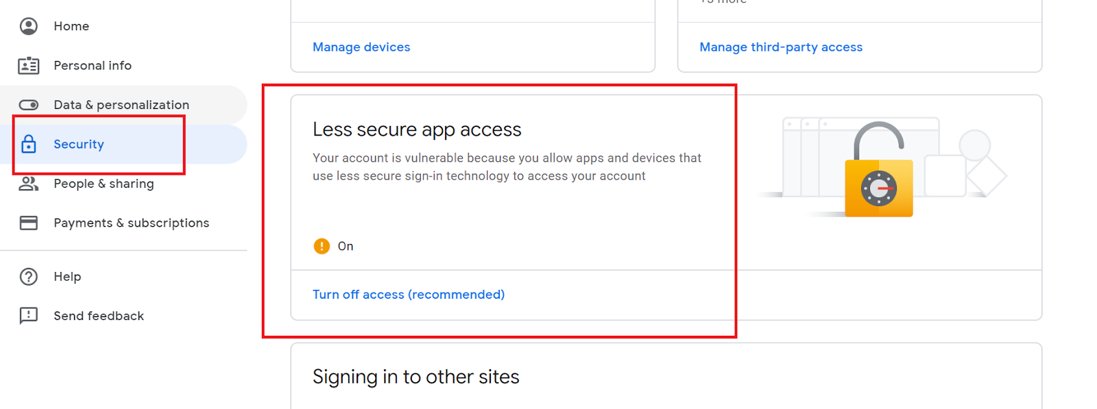Image resolution: width=1097 pixels, height=409 pixels.
Task: Click the Data & personalization toggle icon
Action: (29, 105)
